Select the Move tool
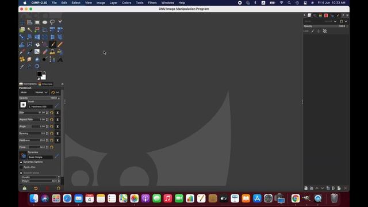The height and width of the screenshot is (207, 368). [x=22, y=22]
